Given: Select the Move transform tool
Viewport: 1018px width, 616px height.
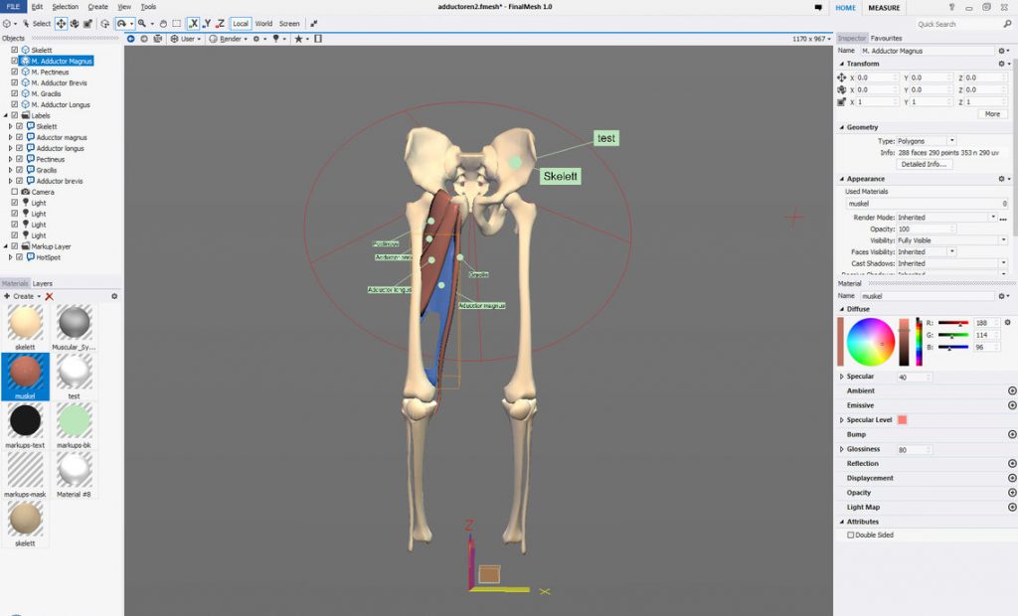Looking at the screenshot, I should pyautogui.click(x=61, y=22).
